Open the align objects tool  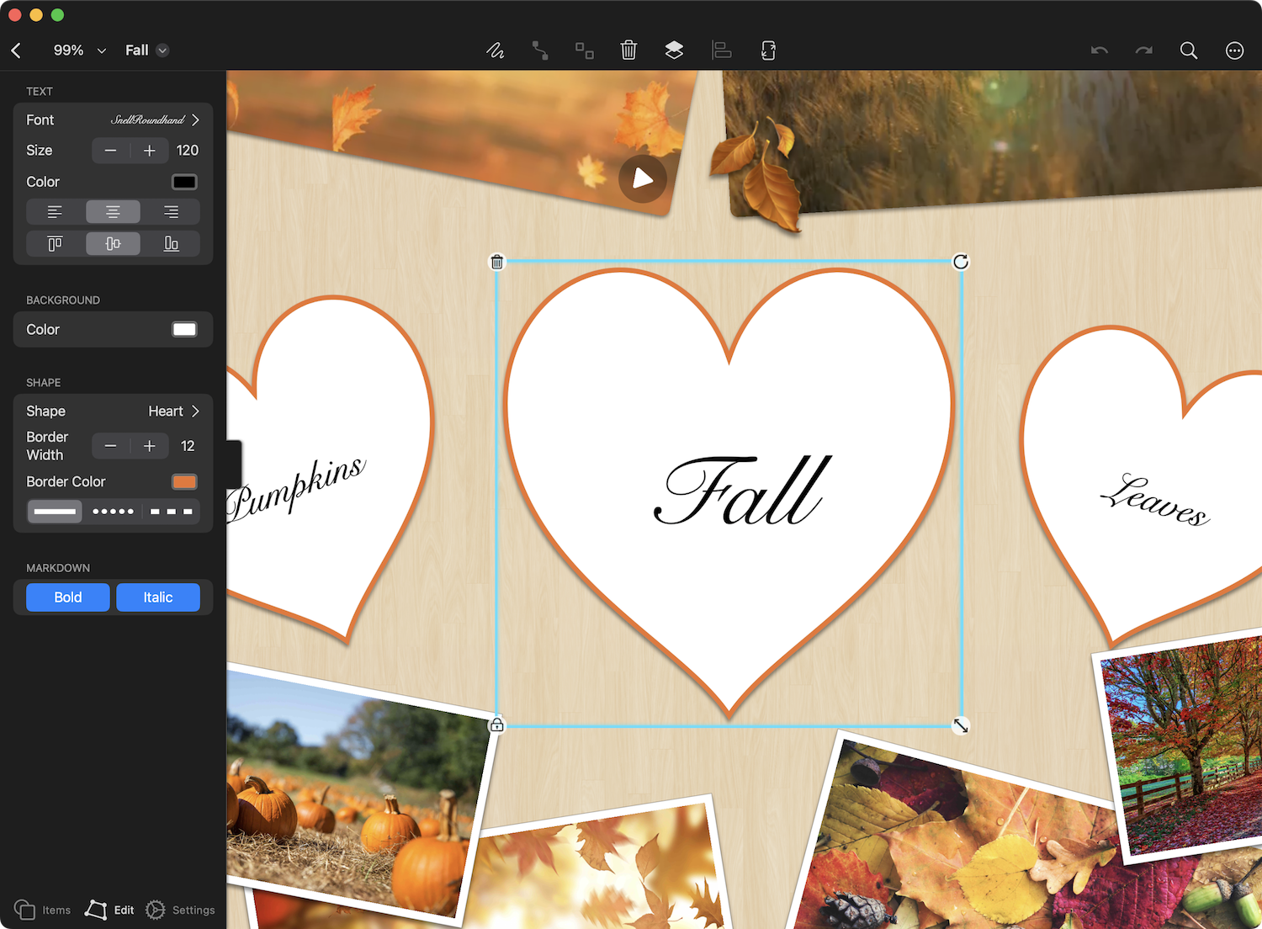[x=721, y=50]
